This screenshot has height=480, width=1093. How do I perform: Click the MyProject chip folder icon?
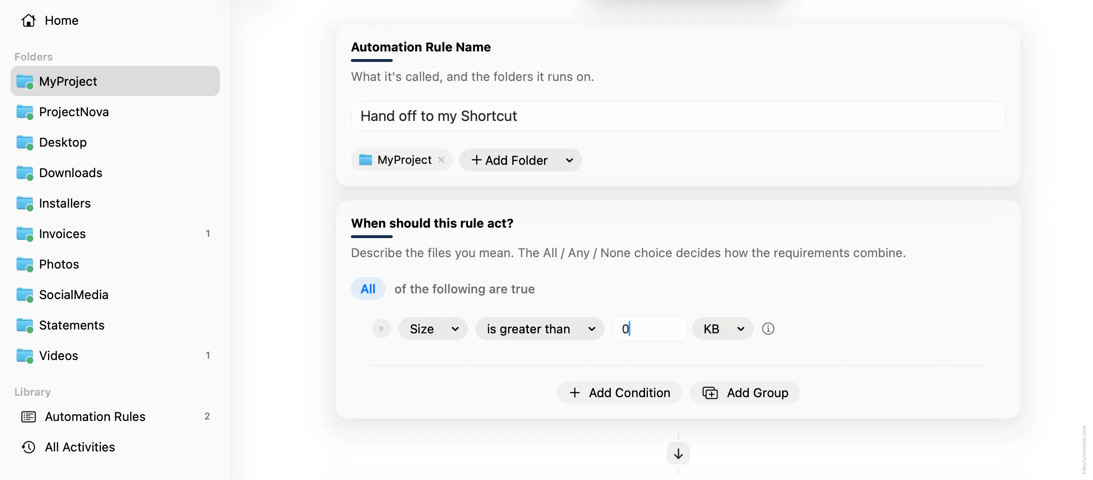click(x=365, y=160)
